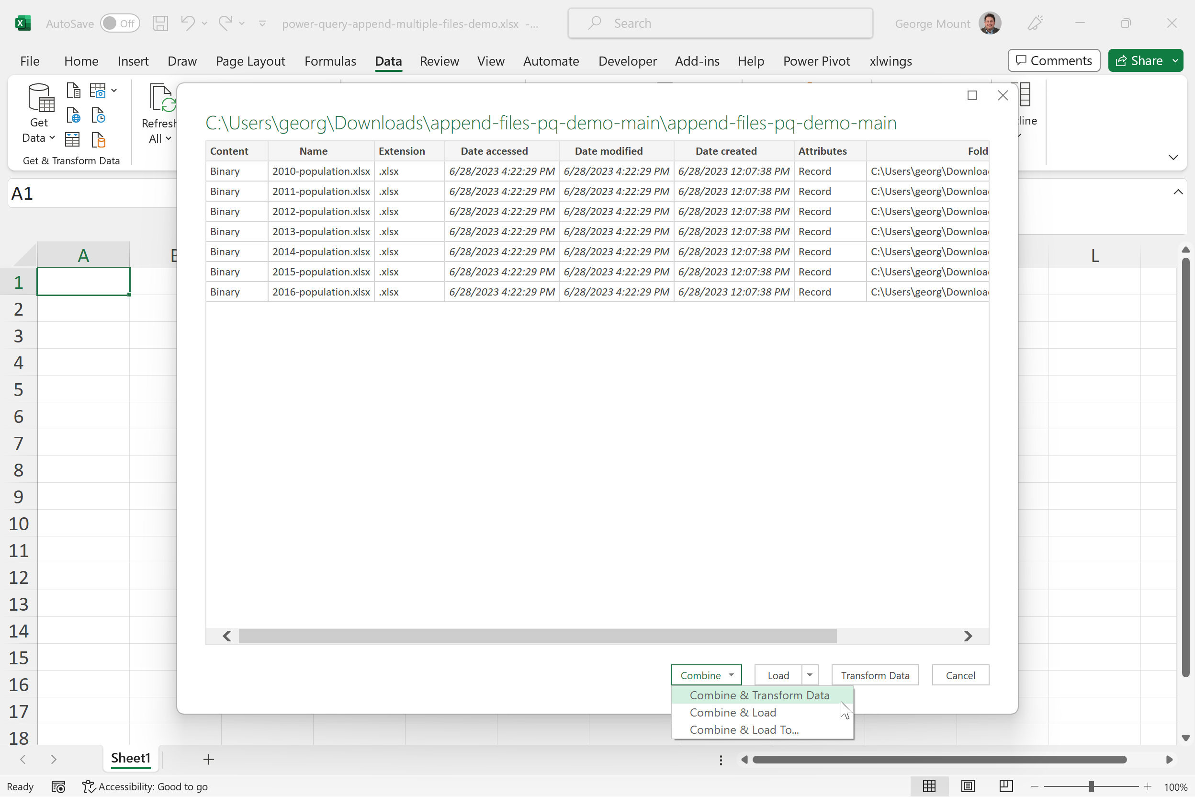Open the Formulas ribbon tab
This screenshot has height=797, width=1195.
330,61
